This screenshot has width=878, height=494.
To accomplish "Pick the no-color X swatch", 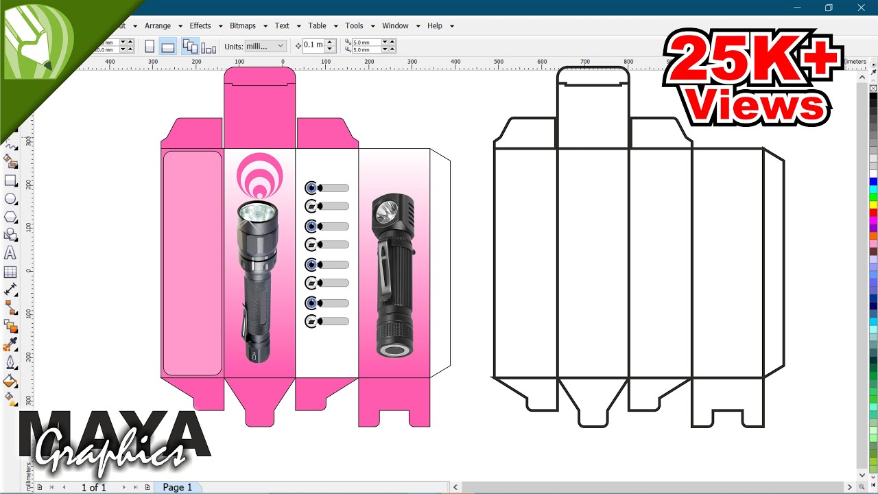I will [x=873, y=89].
